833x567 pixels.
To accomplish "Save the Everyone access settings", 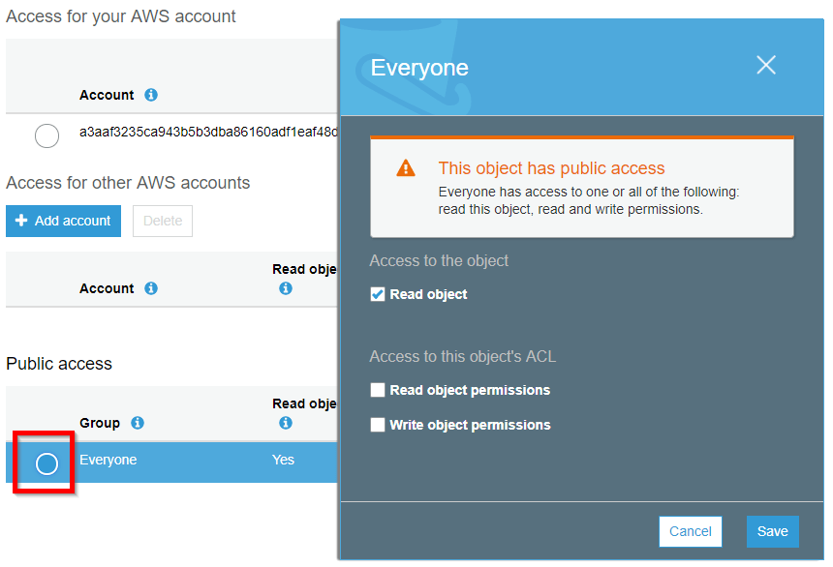I will 772,531.
